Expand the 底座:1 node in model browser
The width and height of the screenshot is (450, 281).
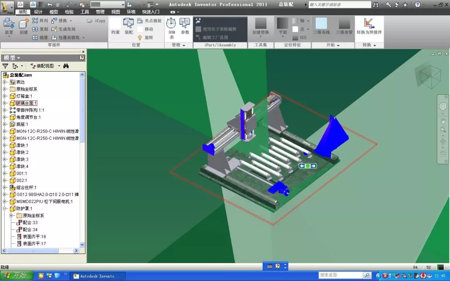(3, 124)
